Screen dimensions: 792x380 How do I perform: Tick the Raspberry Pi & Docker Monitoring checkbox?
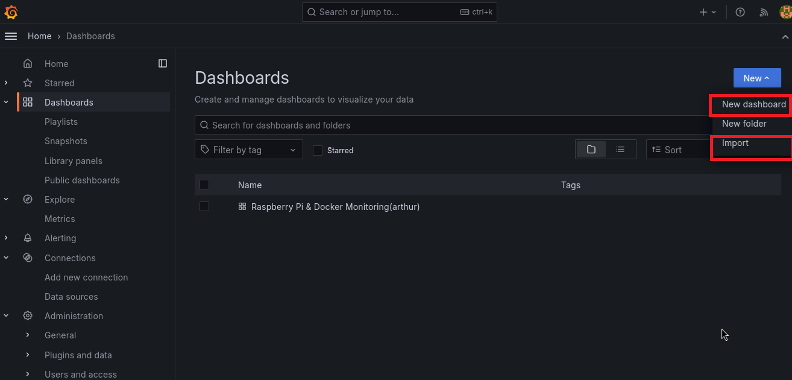204,206
